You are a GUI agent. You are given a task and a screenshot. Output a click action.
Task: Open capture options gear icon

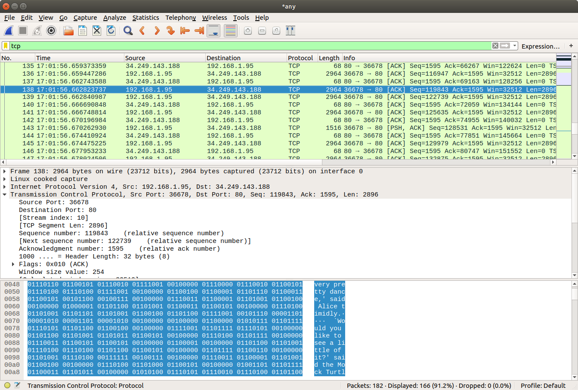[x=51, y=31]
